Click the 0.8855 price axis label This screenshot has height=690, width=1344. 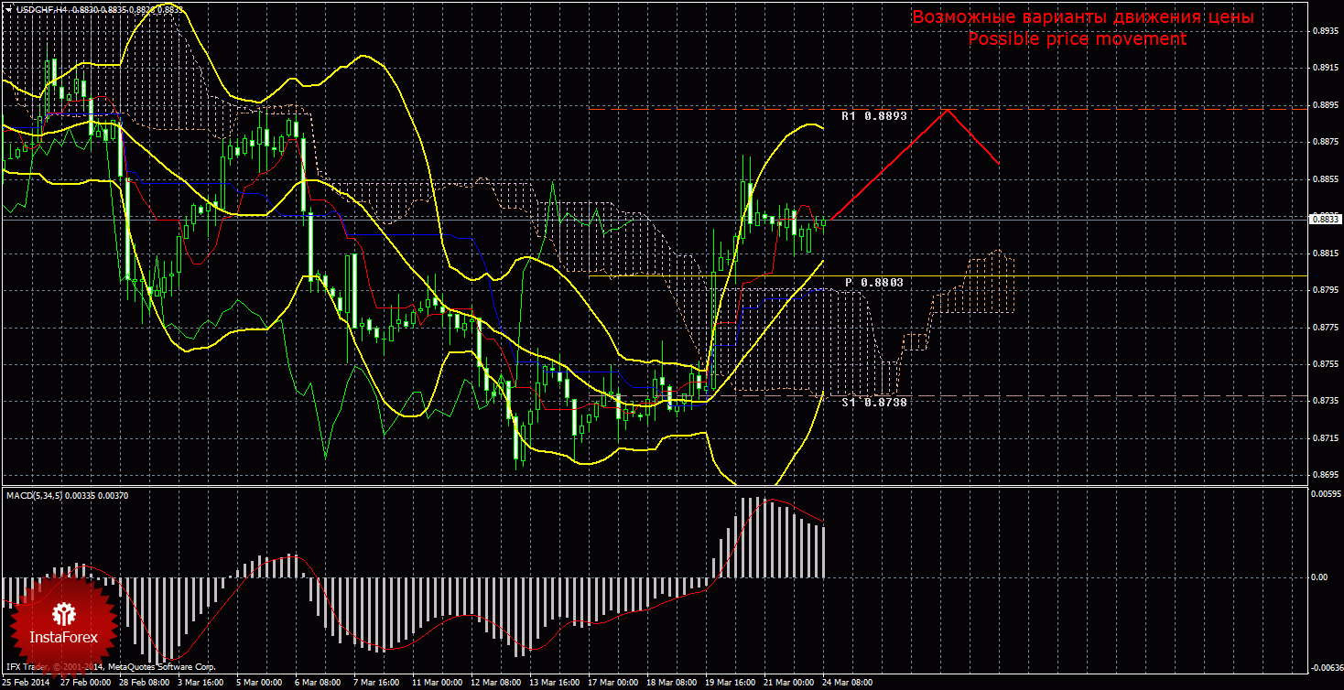tap(1325, 179)
